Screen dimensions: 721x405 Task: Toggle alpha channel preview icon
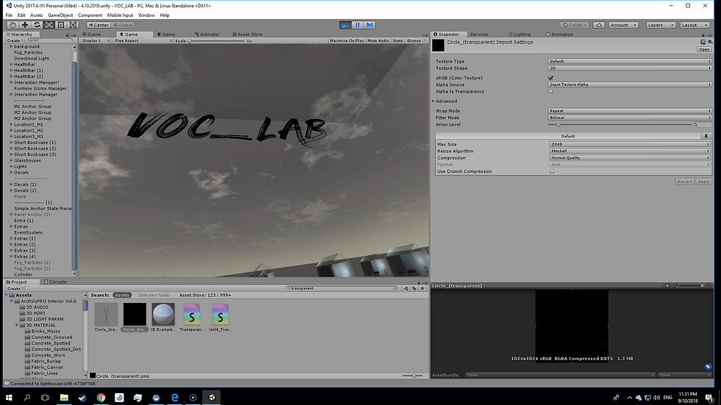coord(675,286)
